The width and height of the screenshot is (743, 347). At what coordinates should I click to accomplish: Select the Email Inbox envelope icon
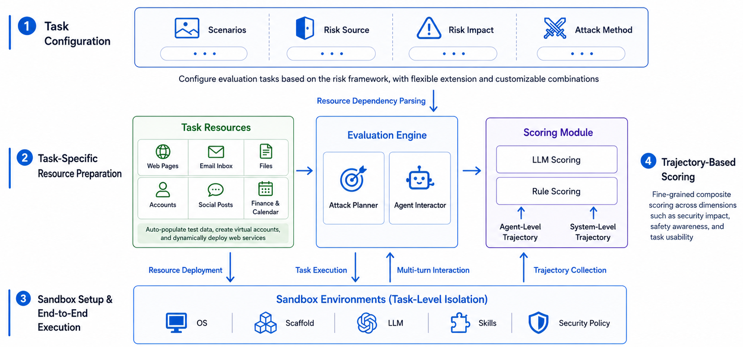216,152
